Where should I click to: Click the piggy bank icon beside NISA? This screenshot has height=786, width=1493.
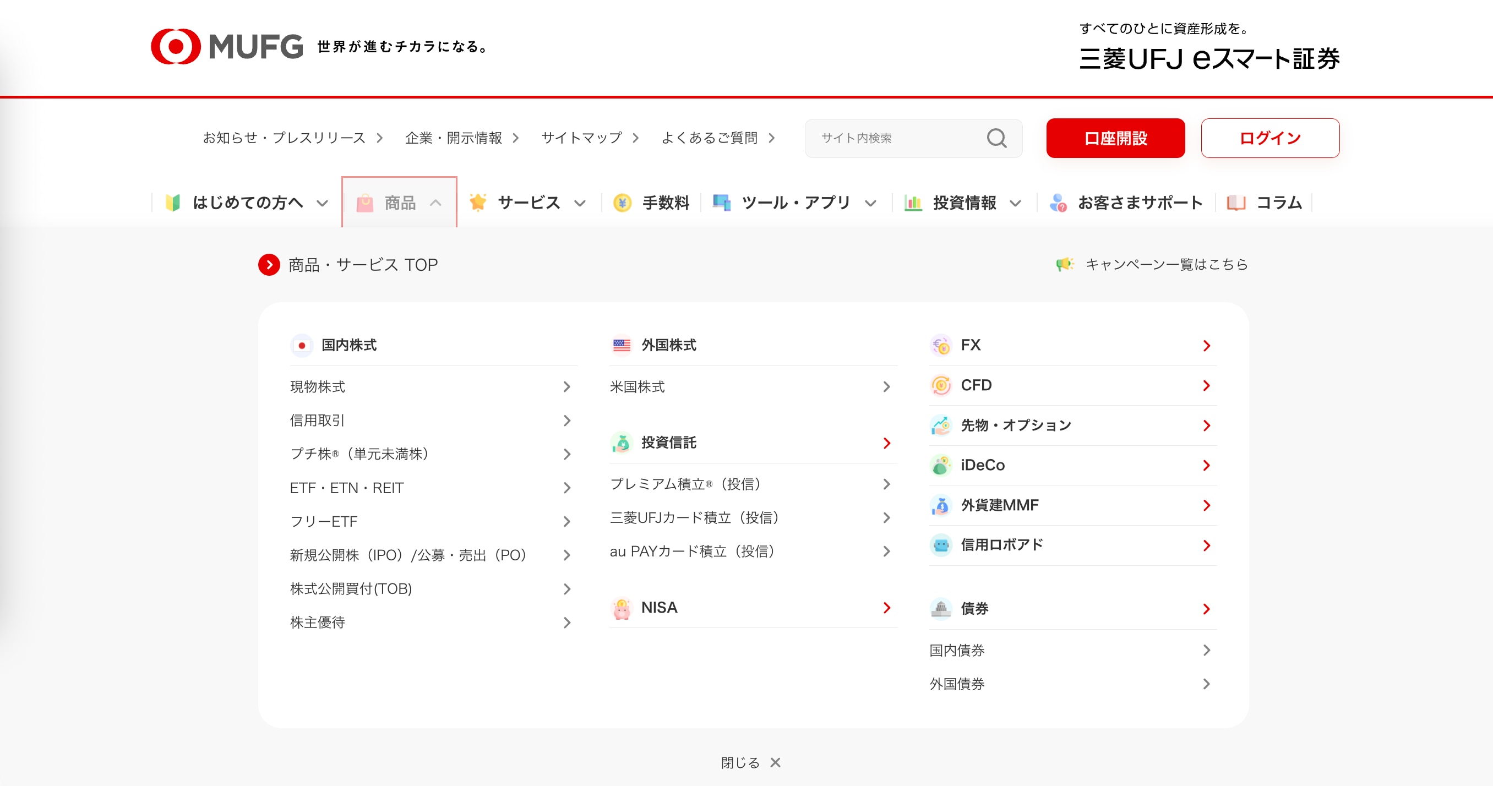622,608
